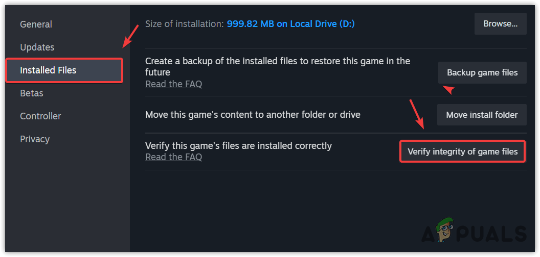Switch to the Updates tab
This screenshot has width=540, height=257.
[37, 47]
